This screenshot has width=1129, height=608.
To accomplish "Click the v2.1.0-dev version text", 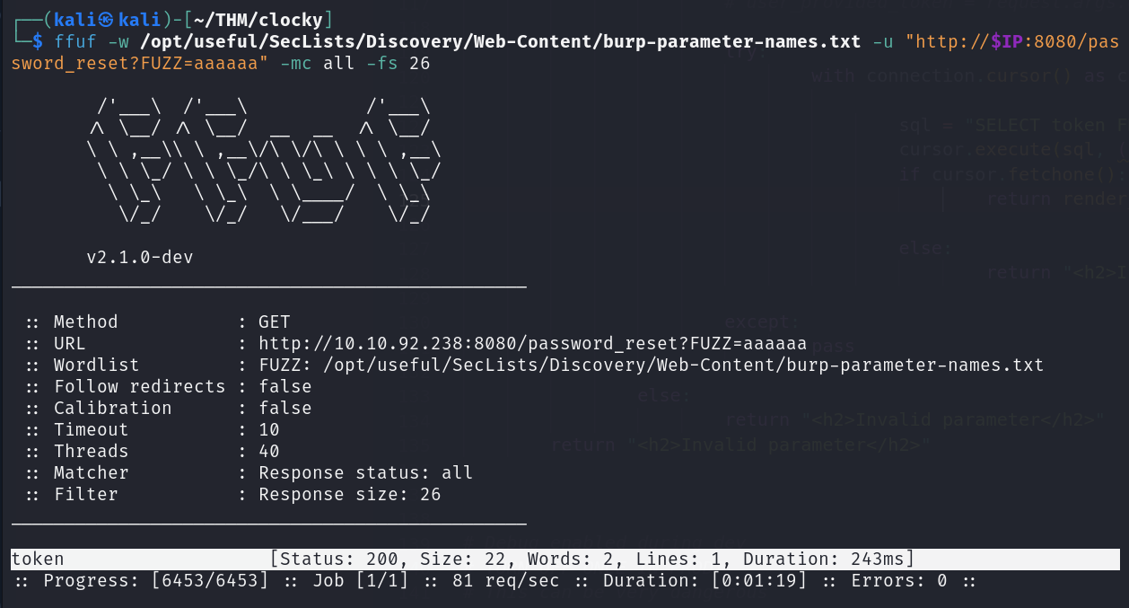I will [139, 257].
